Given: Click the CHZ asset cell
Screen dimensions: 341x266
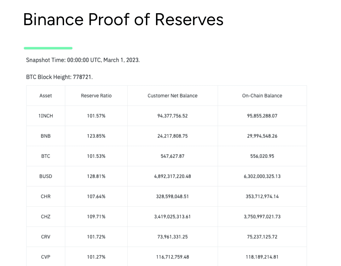Looking at the screenshot, I should 46,216.
